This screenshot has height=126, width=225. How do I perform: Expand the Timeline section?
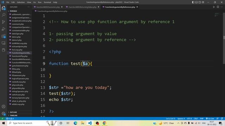(x=14, y=115)
